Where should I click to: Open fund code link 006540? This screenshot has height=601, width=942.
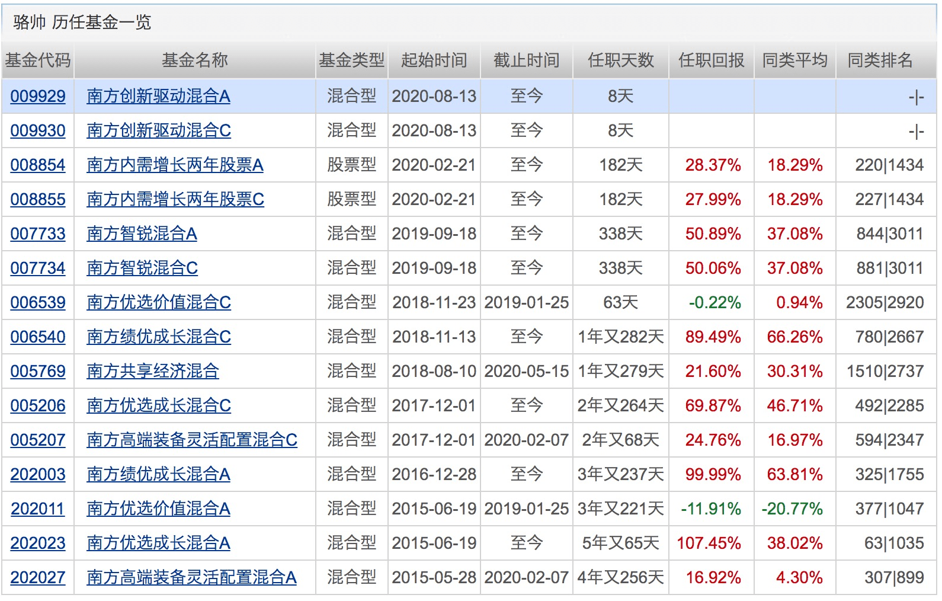tap(38, 337)
